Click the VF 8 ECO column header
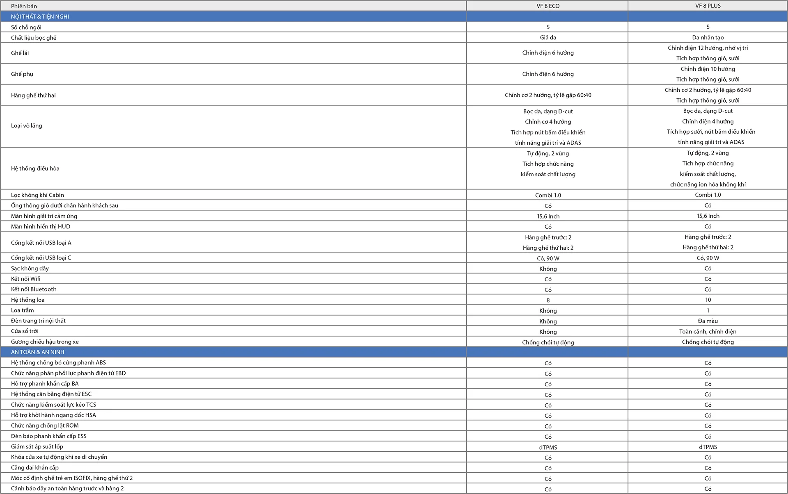 point(547,6)
